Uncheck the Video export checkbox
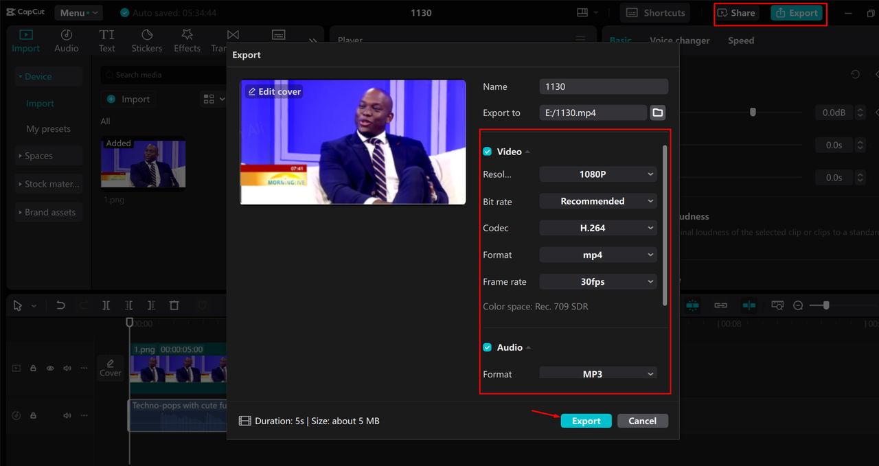The image size is (879, 466). pos(487,152)
